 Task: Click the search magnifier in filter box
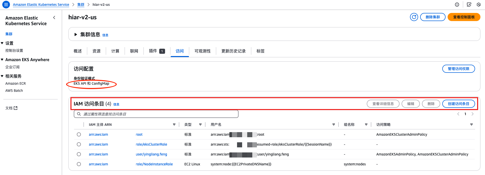coord(79,114)
